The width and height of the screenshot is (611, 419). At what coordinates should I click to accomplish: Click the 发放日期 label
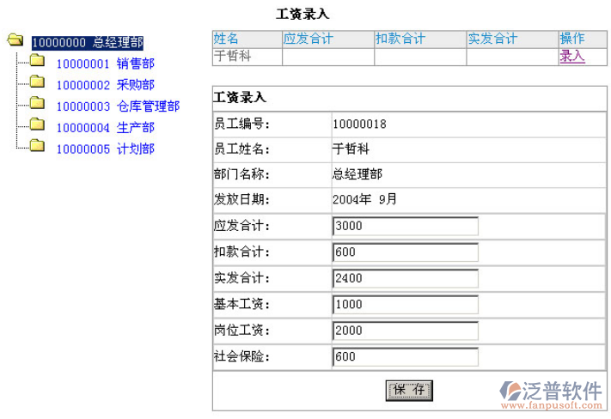(x=242, y=199)
